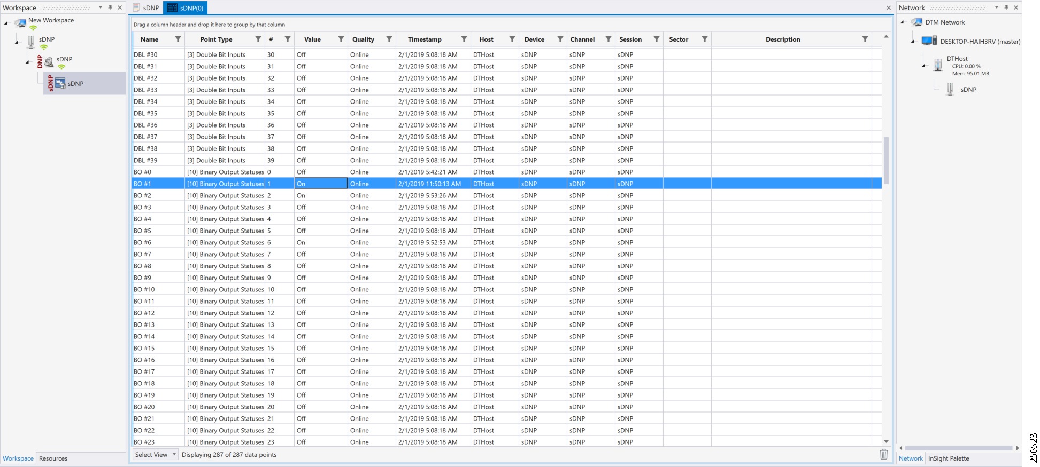Pin the Workspace panel

click(110, 7)
